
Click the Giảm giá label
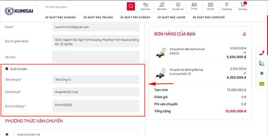161,97
